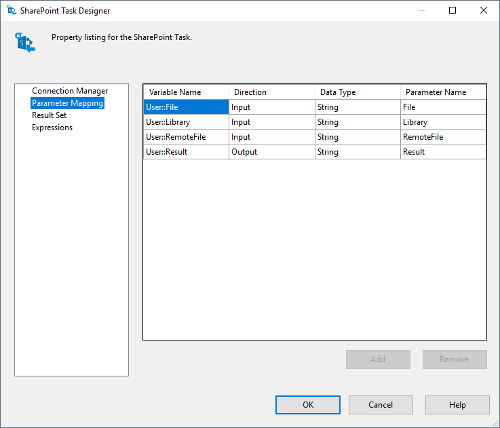
Task: Close the SharePoint Task Designer window
Action: [483, 10]
